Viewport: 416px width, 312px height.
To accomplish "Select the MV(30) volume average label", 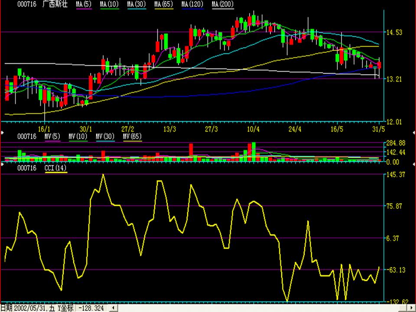I will click(105, 136).
